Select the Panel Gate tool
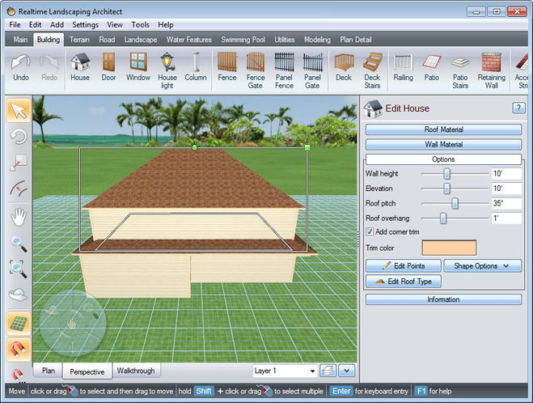 pyautogui.click(x=312, y=71)
